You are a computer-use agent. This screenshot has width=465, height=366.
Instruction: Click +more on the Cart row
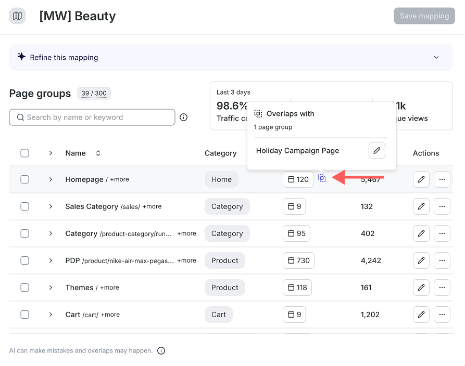click(x=110, y=315)
